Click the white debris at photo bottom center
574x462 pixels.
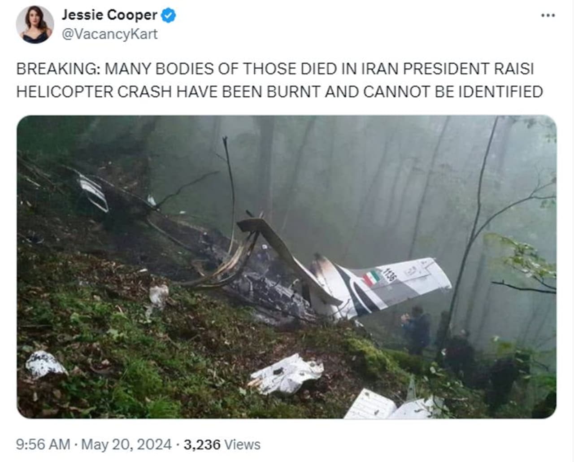click(286, 374)
